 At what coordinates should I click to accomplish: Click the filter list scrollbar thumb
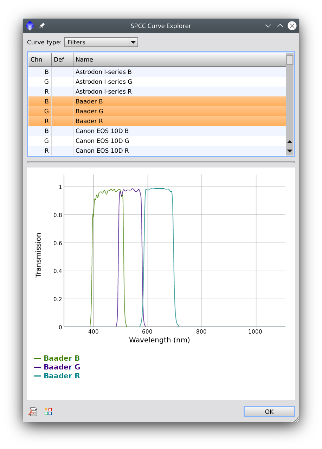coord(290,60)
